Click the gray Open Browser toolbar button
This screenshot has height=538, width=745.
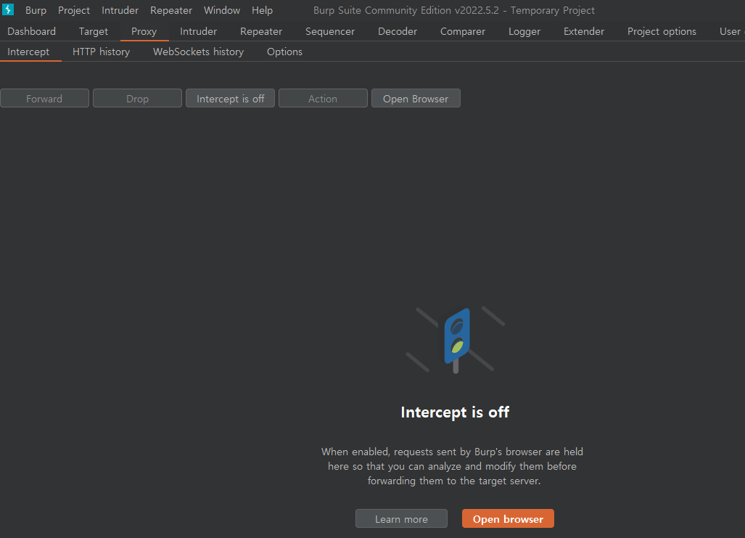(x=416, y=99)
